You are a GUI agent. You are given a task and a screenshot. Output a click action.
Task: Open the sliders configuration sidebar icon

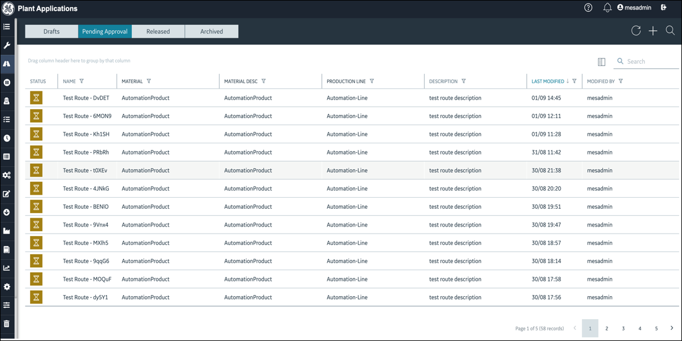(x=7, y=305)
